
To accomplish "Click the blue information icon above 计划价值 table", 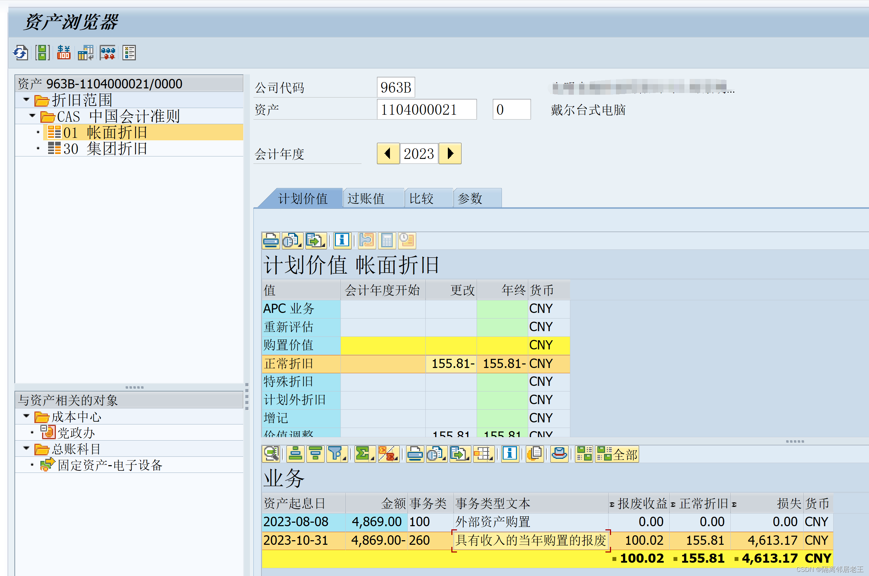I will [x=342, y=241].
